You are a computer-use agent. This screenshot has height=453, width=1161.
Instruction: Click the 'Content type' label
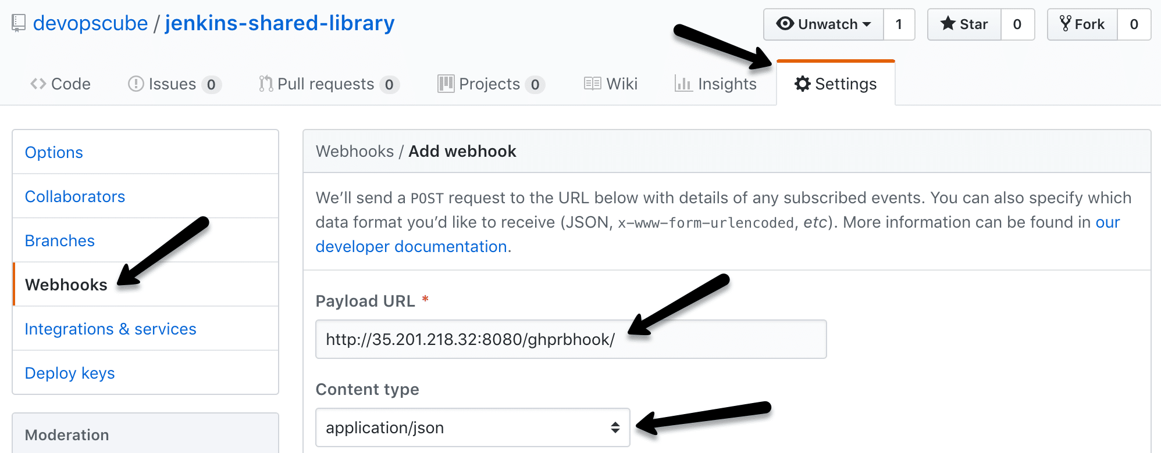(x=368, y=389)
